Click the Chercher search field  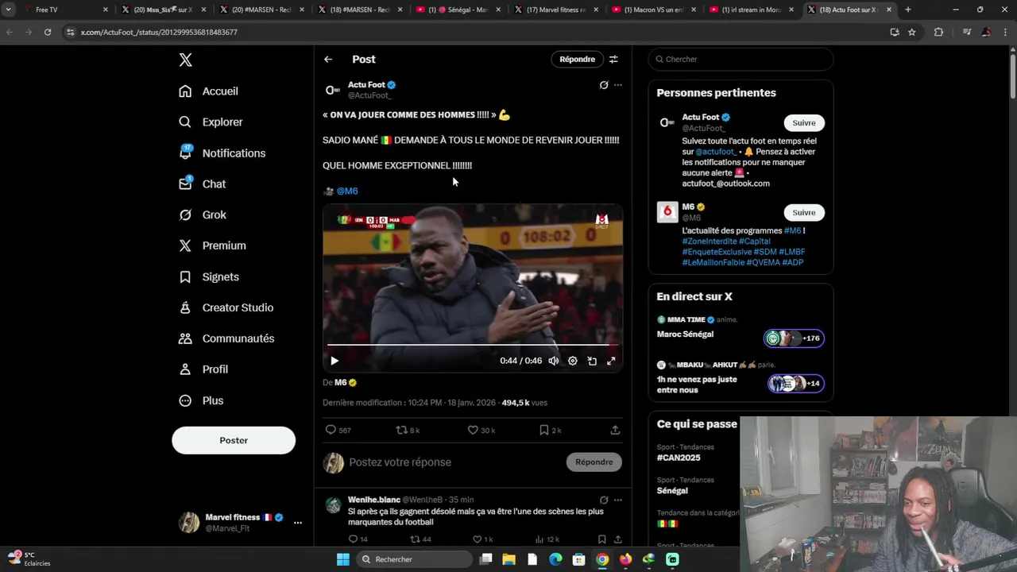(x=741, y=60)
